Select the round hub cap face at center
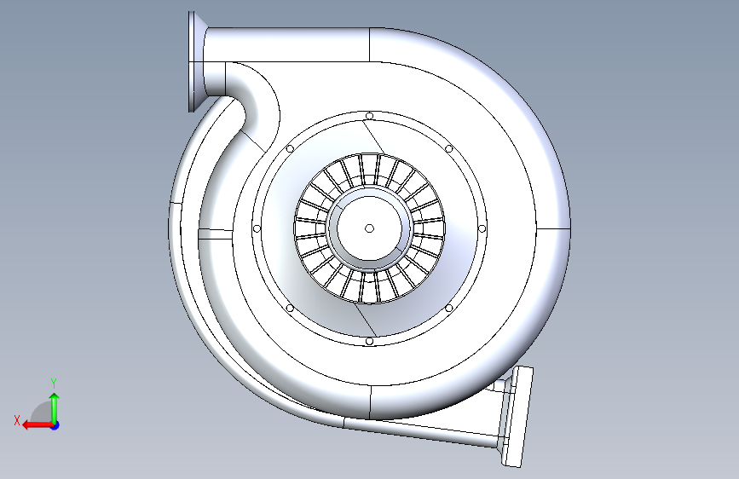 pyautogui.click(x=370, y=228)
